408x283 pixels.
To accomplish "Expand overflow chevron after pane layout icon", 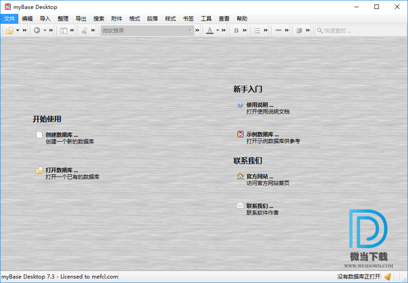I will tap(72, 30).
